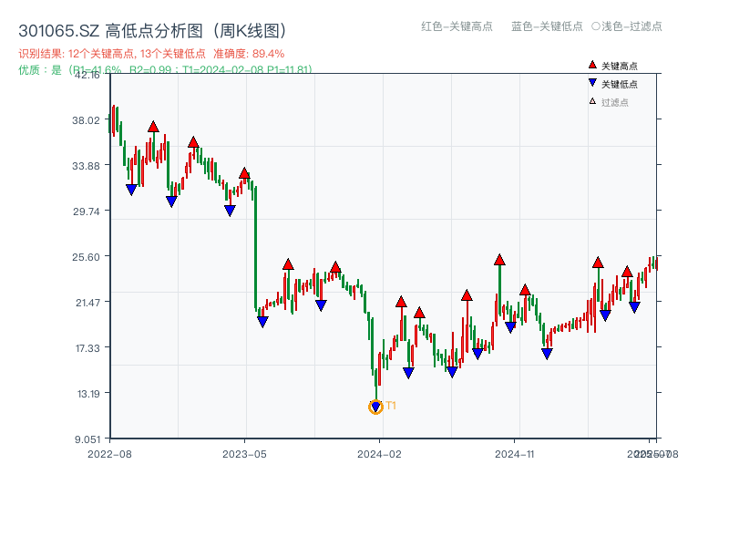The image size is (729, 547).
Task: Click the red triangle icon for 关键高点 legend
Action: tap(592, 65)
